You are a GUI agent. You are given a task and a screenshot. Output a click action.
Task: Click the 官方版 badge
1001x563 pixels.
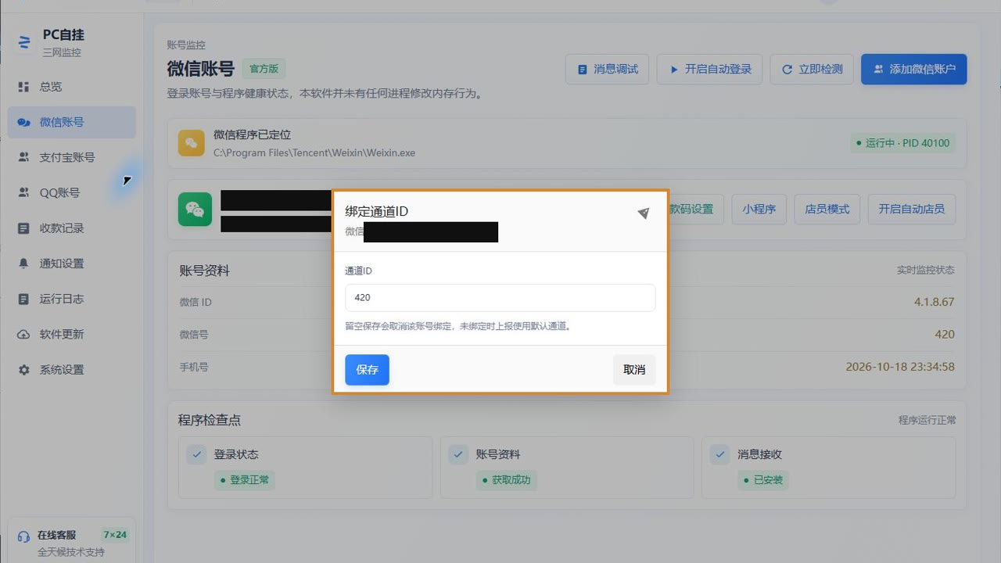(264, 69)
